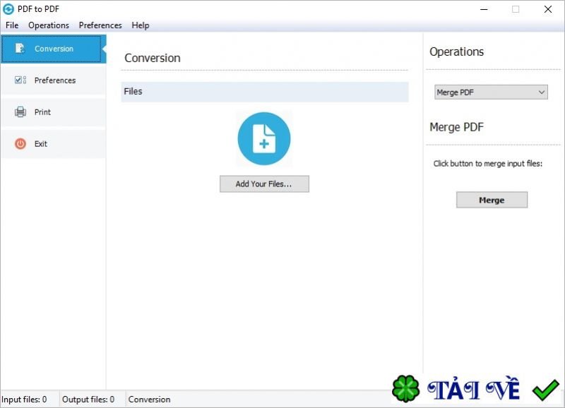Click the Print sidebar printer icon
The height and width of the screenshot is (408, 565).
pyautogui.click(x=20, y=112)
